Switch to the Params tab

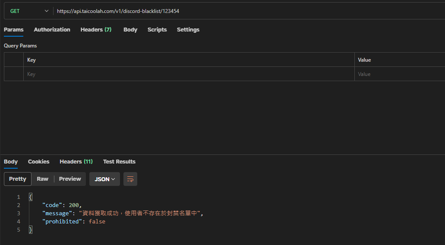(x=13, y=30)
